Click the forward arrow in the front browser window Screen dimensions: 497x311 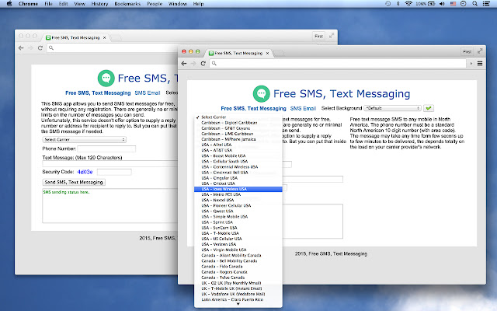point(193,64)
